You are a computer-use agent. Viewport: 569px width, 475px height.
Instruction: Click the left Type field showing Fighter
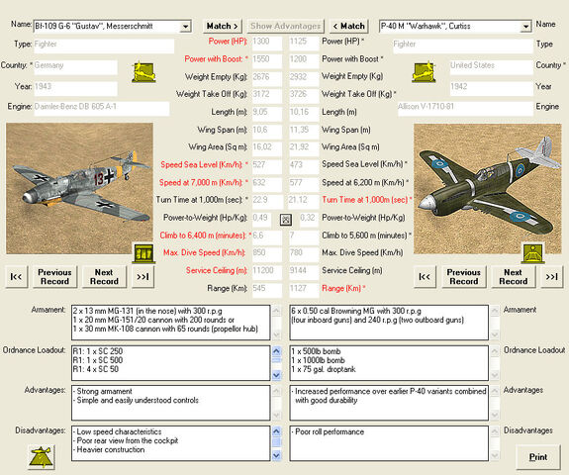tap(104, 47)
